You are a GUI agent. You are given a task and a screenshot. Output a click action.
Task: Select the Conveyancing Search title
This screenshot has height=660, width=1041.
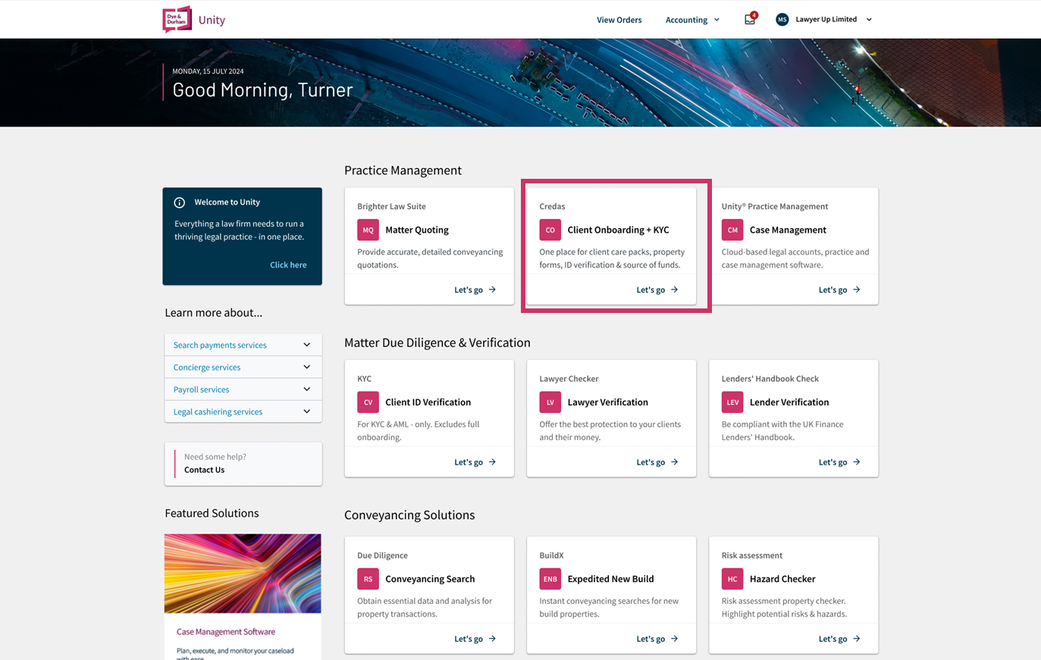pyautogui.click(x=430, y=579)
